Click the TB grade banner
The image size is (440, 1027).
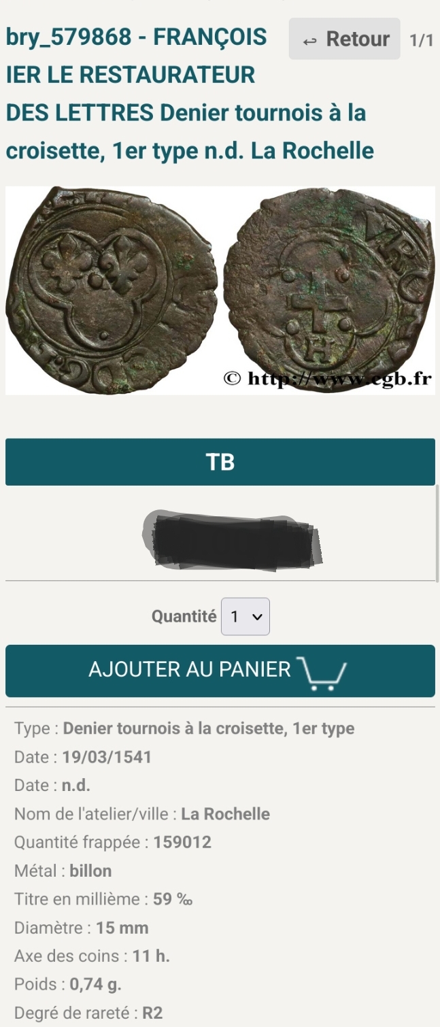point(220,462)
